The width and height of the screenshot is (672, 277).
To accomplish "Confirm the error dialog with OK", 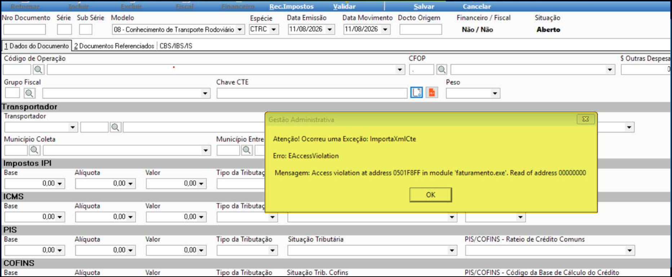I will (431, 195).
